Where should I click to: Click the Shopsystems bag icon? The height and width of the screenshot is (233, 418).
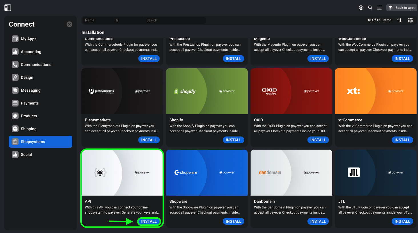pyautogui.click(x=15, y=142)
